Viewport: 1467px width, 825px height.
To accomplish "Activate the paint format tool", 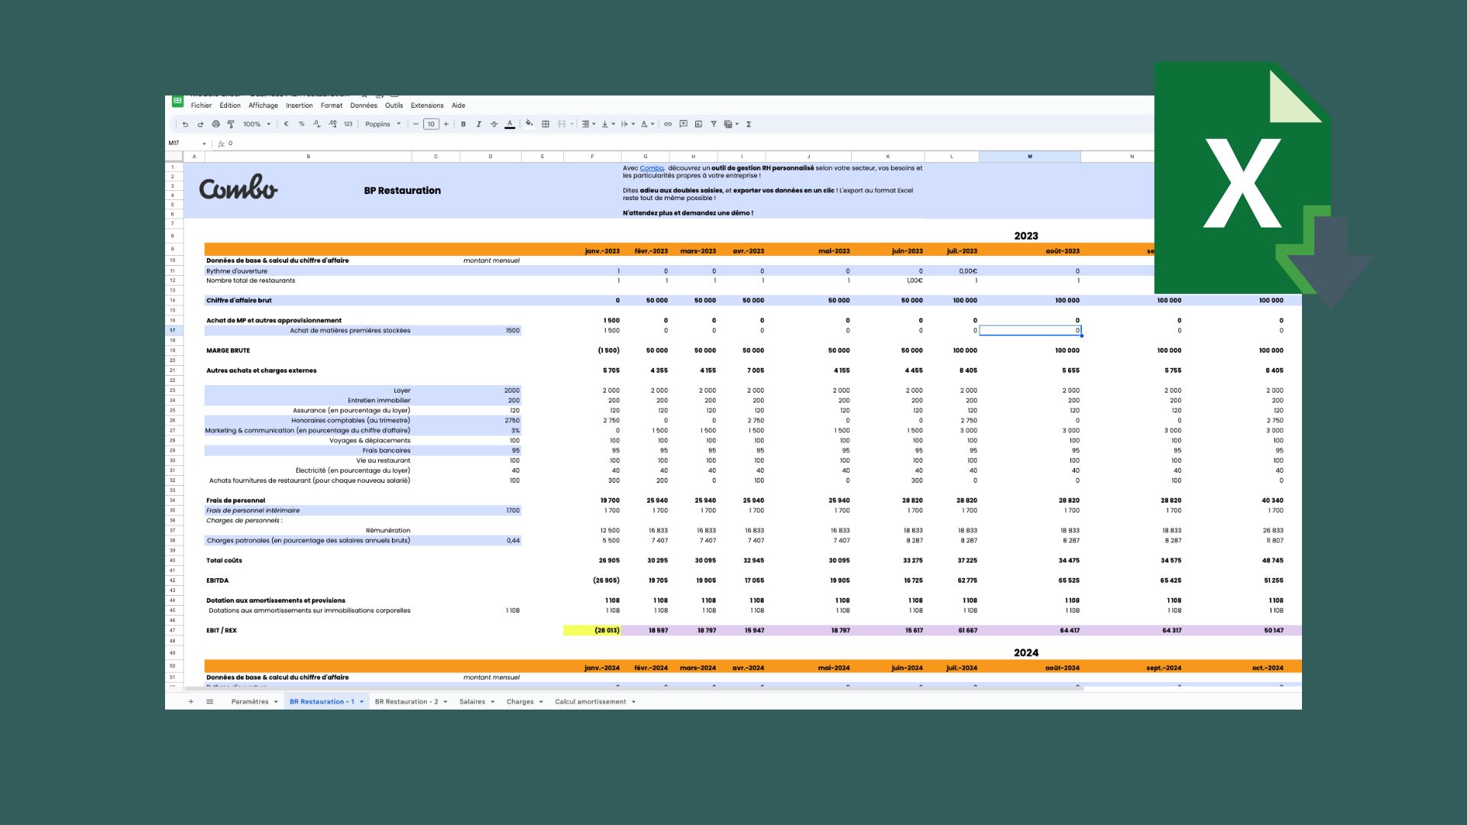I will click(231, 124).
